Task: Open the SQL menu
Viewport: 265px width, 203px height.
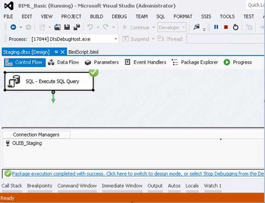Action: pyautogui.click(x=161, y=17)
